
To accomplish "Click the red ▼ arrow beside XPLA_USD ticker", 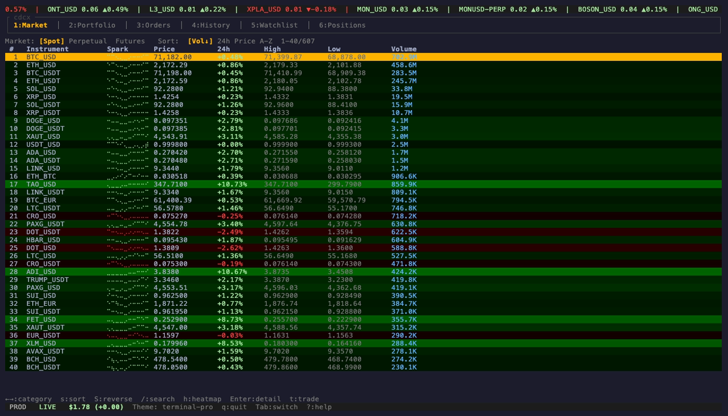I will [307, 8].
